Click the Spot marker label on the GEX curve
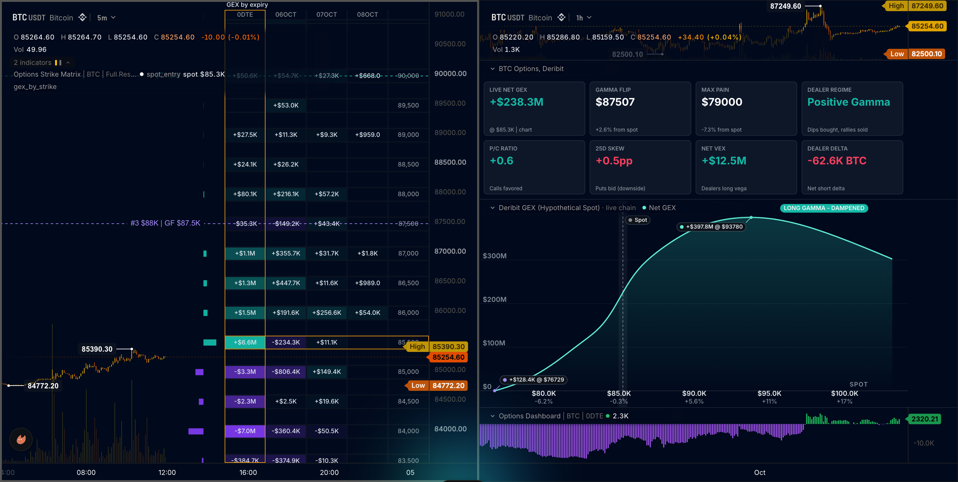The image size is (958, 482). click(637, 220)
